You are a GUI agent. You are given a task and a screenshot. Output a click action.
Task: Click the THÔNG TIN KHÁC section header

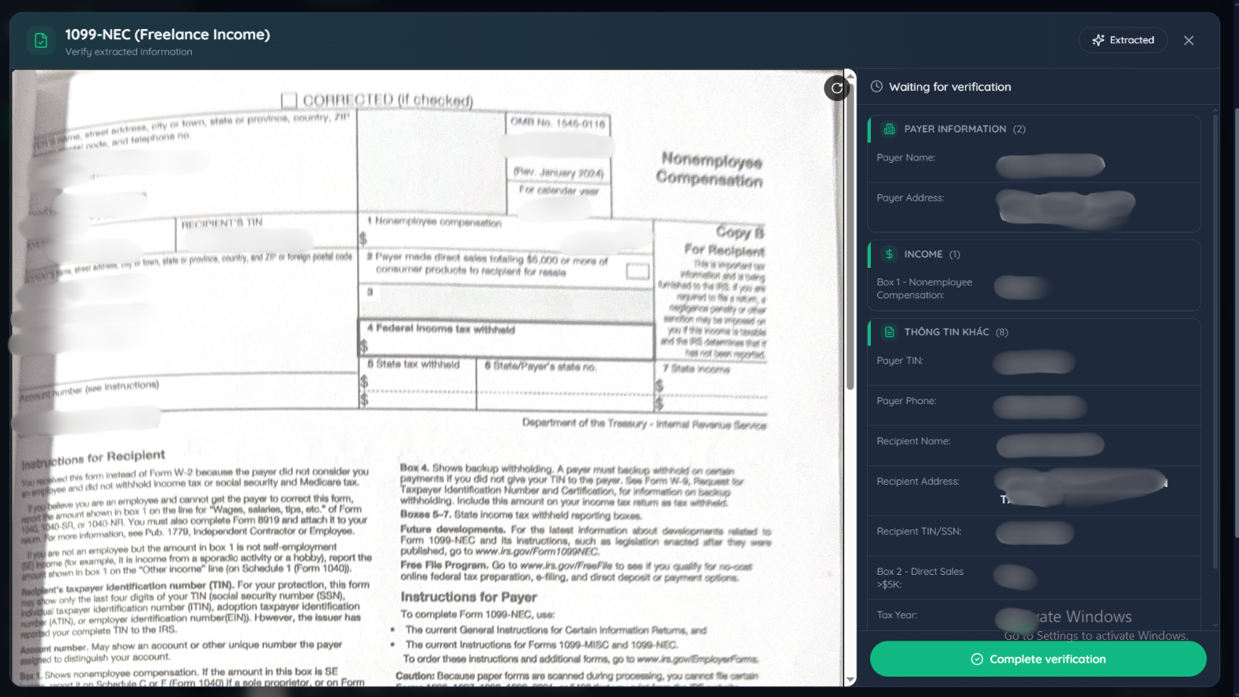[x=1034, y=332]
